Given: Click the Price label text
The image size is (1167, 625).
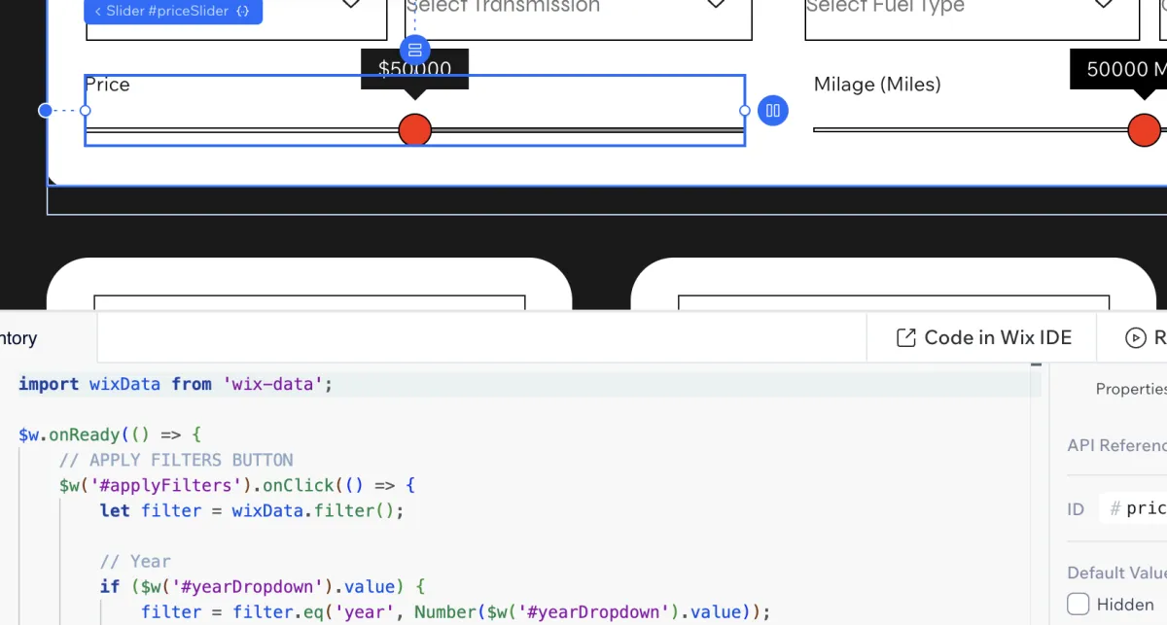Looking at the screenshot, I should (x=107, y=85).
